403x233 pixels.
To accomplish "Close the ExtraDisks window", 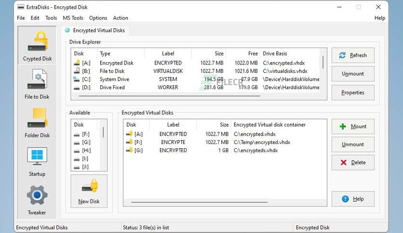I will (378, 7).
